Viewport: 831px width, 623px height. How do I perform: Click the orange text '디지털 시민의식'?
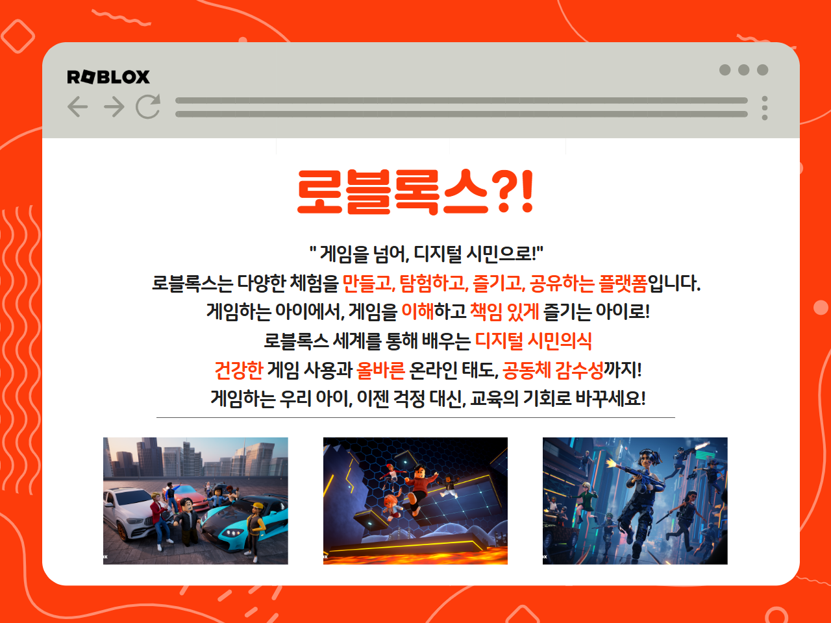pyautogui.click(x=534, y=341)
